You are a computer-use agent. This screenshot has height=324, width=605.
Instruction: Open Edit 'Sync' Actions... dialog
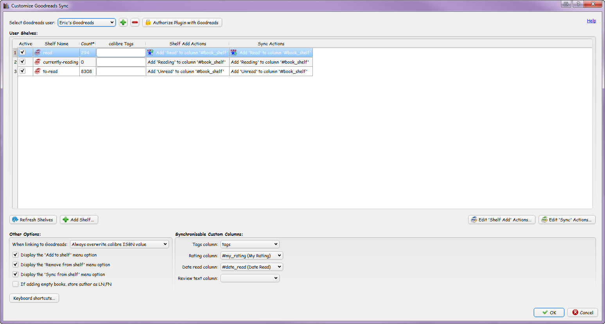click(x=567, y=220)
